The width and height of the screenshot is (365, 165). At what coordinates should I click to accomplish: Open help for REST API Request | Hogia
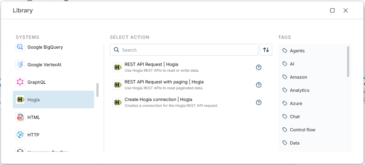click(259, 67)
